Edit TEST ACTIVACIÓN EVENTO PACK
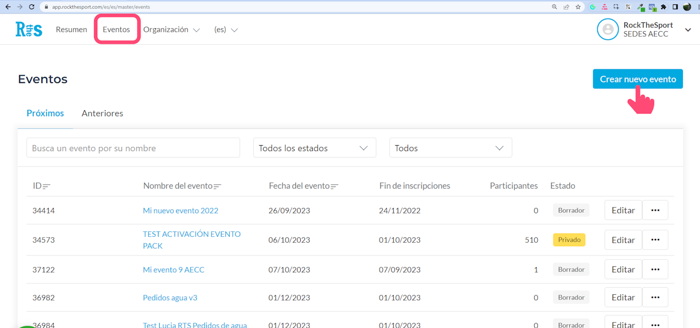Viewport: 700px width, 328px height. pos(623,240)
